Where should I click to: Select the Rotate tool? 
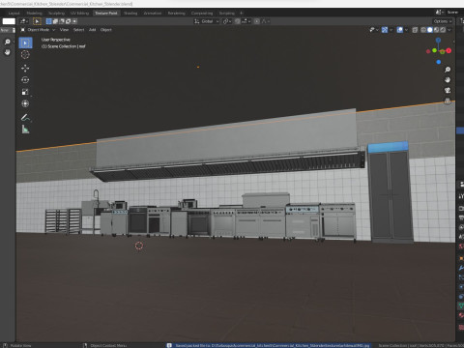(x=25, y=80)
